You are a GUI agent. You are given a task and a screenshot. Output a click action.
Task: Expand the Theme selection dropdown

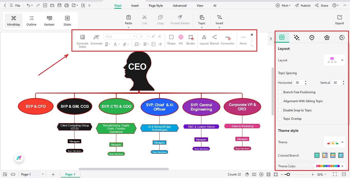click(x=342, y=142)
